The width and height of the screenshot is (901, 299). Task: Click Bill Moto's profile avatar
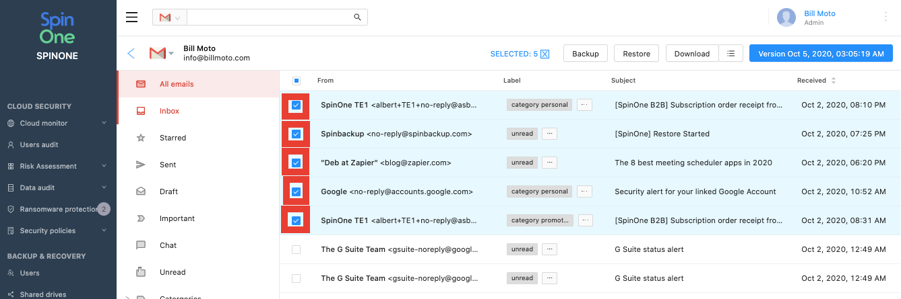[x=786, y=17]
